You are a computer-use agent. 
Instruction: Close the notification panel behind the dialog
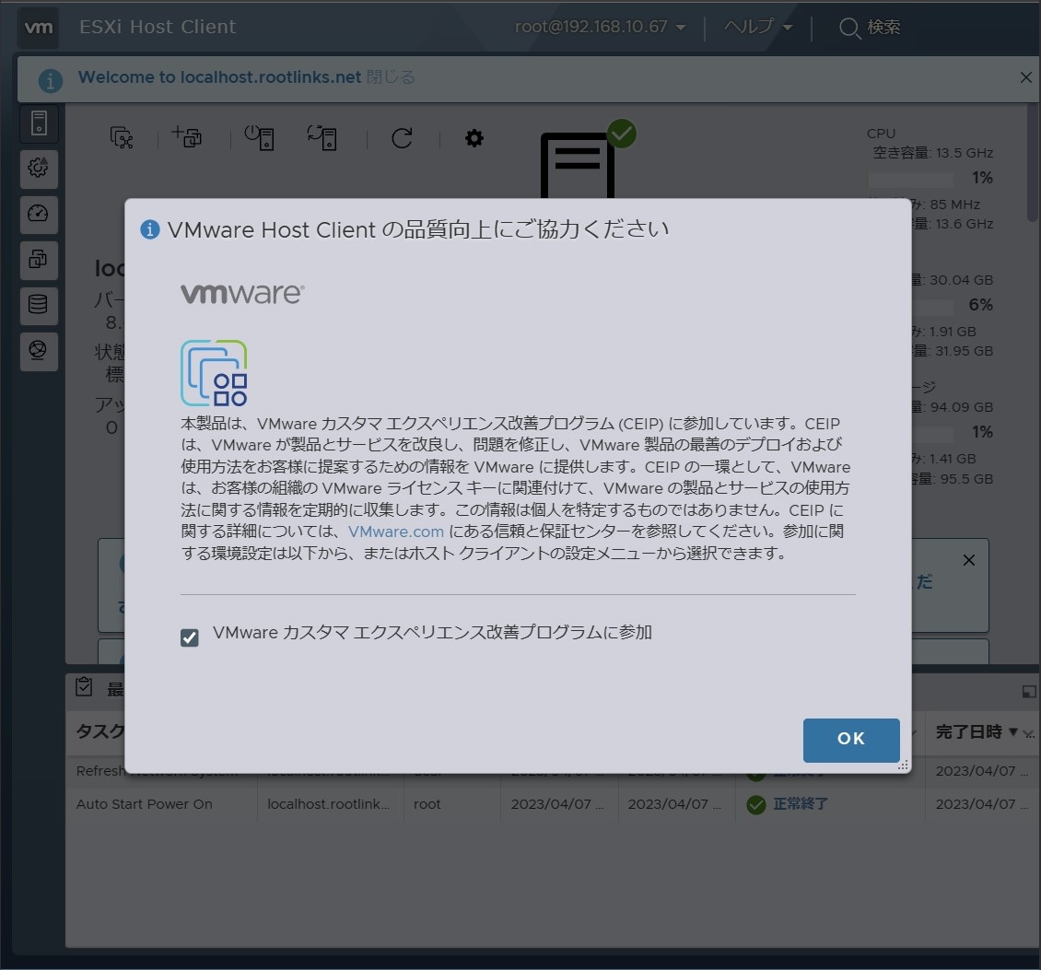(968, 560)
